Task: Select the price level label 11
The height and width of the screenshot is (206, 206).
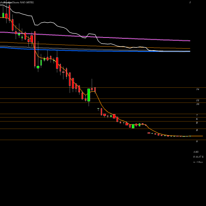Action: [x=198, y=101]
